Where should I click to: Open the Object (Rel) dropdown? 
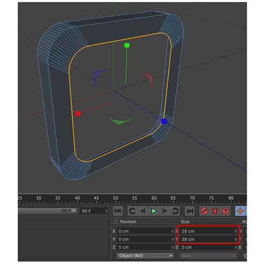click(x=145, y=256)
